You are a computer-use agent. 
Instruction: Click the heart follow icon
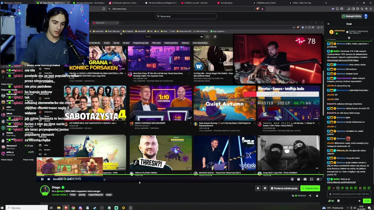point(265,188)
